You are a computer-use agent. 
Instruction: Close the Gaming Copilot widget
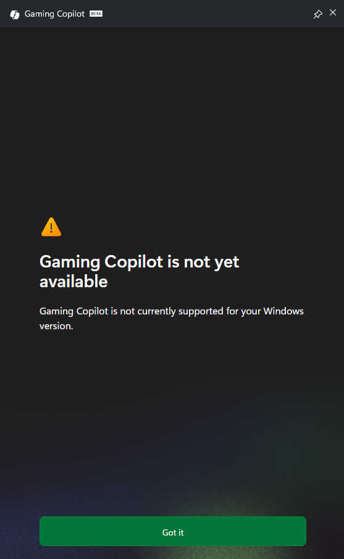(x=333, y=12)
